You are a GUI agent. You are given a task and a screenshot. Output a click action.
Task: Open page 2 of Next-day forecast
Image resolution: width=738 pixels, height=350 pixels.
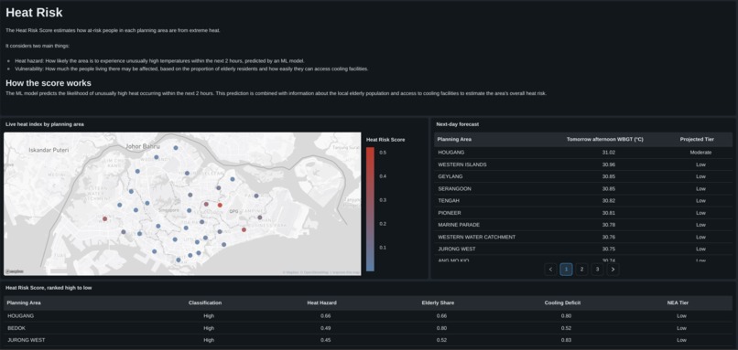(x=581, y=270)
